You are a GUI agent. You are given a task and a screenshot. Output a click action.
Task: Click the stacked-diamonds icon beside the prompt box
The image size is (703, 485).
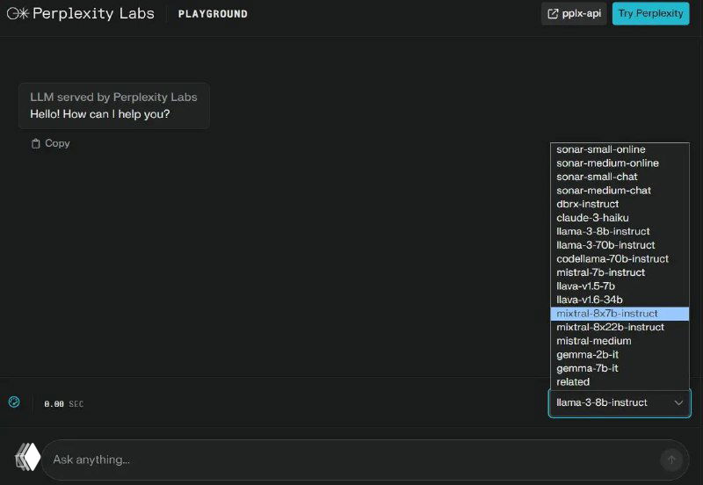(27, 457)
